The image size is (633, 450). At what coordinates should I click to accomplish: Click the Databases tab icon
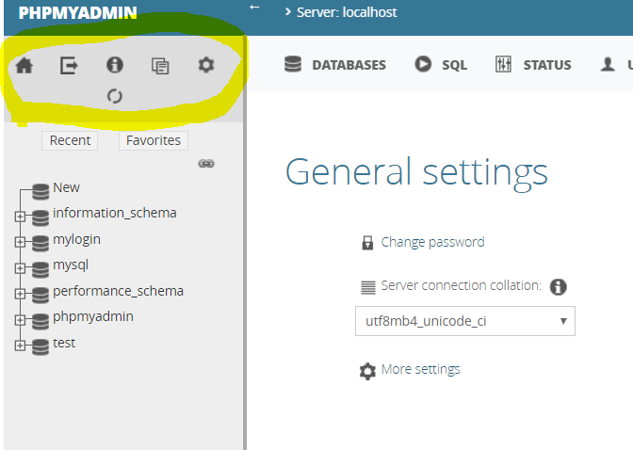click(x=293, y=64)
